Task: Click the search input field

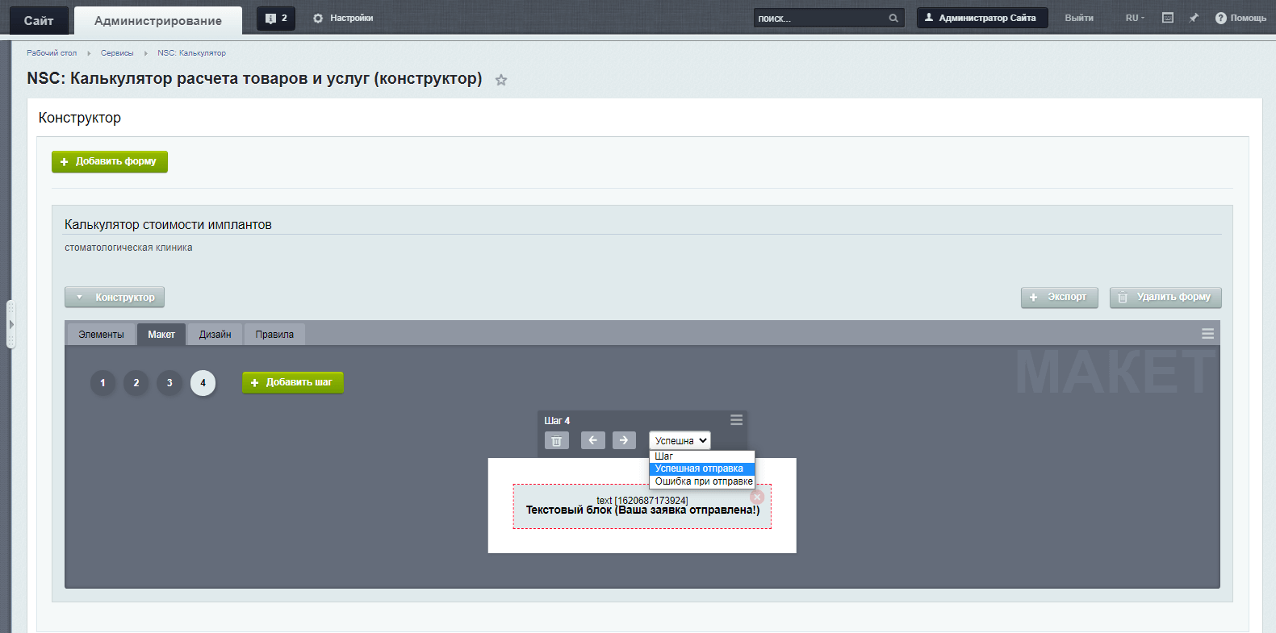Action: (819, 19)
